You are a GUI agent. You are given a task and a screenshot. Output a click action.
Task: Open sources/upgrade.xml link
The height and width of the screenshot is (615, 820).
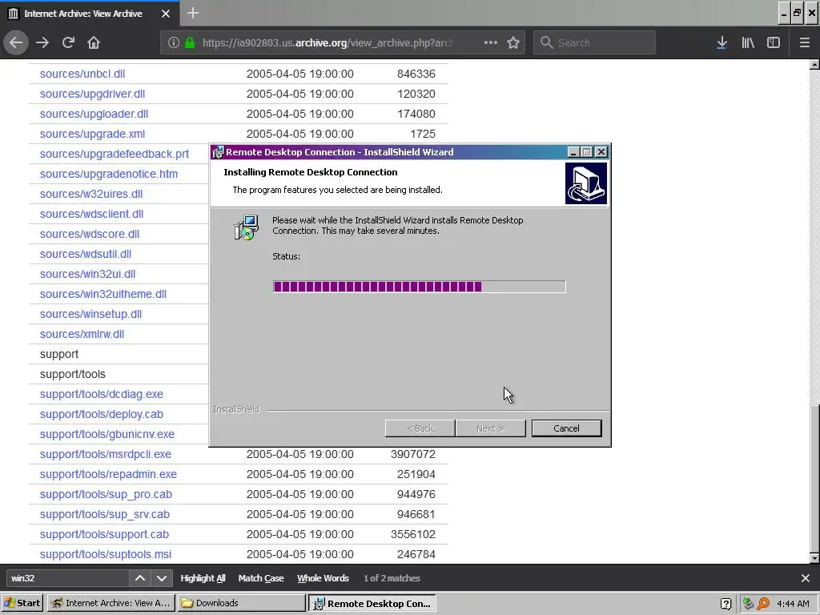[x=92, y=134]
